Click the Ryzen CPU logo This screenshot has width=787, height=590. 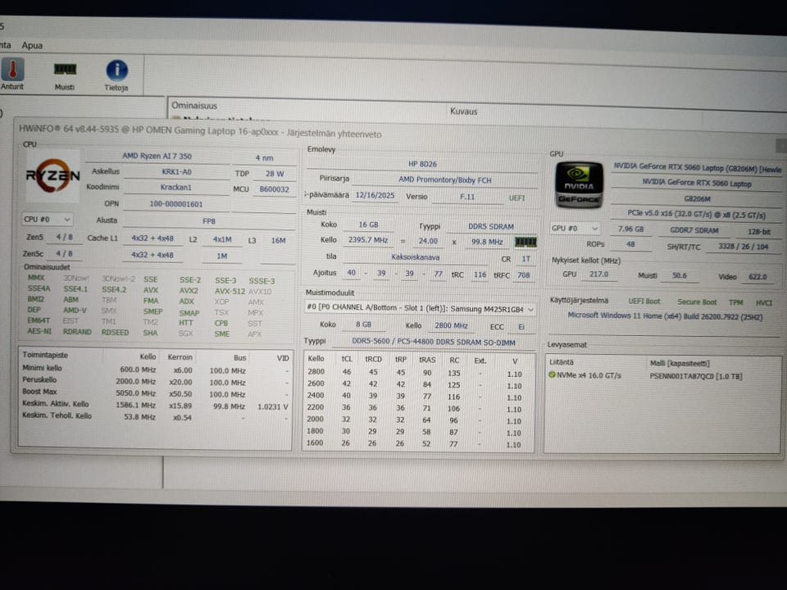click(52, 175)
